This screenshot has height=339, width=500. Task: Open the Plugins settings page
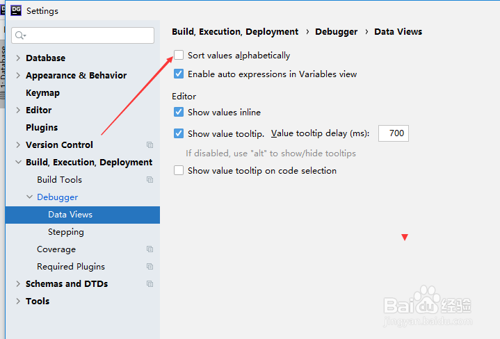pyautogui.click(x=42, y=127)
